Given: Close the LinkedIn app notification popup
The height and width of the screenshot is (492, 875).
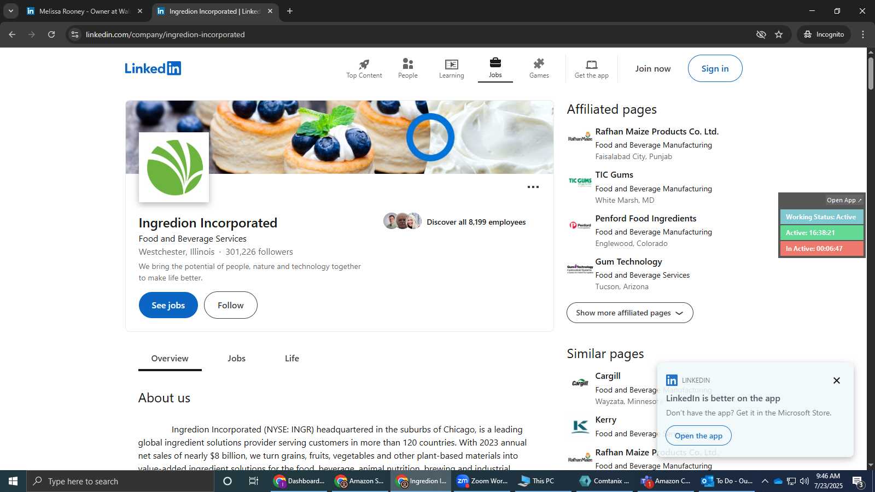Looking at the screenshot, I should (836, 380).
